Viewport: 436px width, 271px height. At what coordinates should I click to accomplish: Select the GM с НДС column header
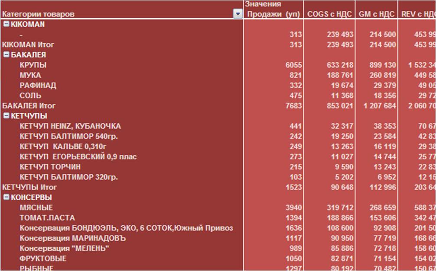(x=376, y=14)
